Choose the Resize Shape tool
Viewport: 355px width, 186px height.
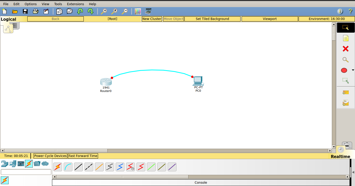[346, 81]
